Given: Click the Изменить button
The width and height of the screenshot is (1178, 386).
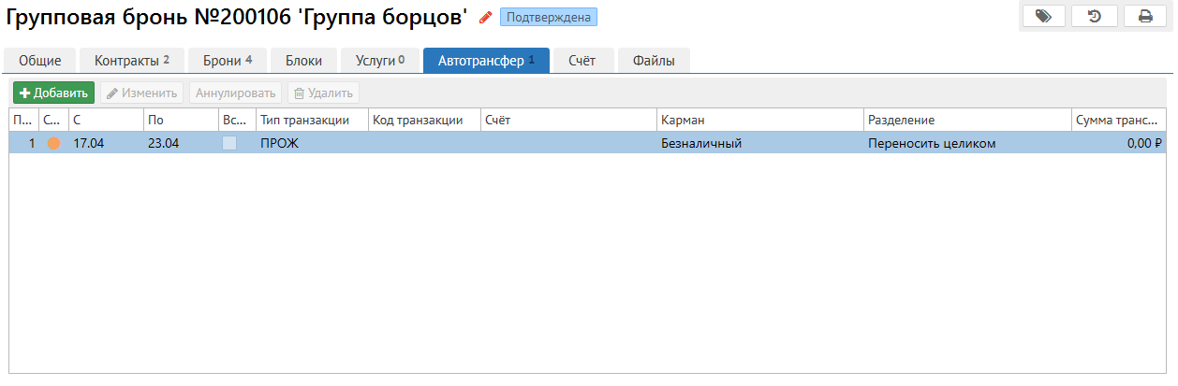Looking at the screenshot, I should tap(141, 93).
